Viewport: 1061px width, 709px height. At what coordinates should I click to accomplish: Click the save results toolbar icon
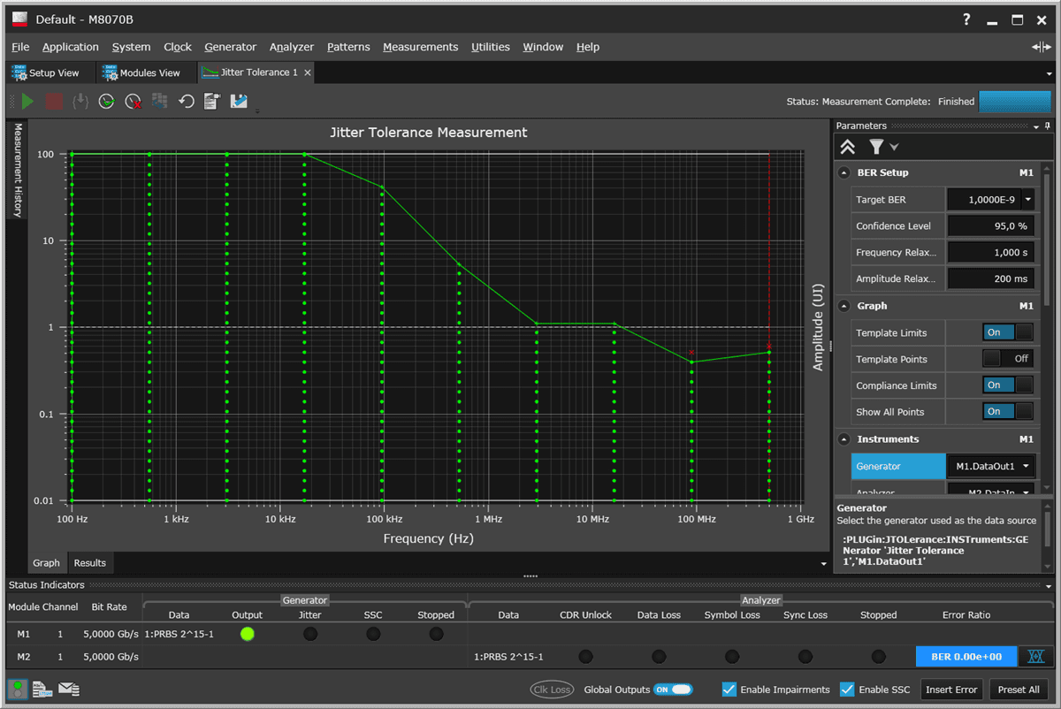pyautogui.click(x=238, y=101)
